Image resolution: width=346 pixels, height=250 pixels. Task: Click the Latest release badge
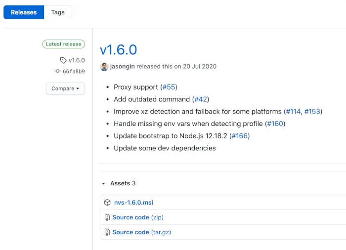64,44
